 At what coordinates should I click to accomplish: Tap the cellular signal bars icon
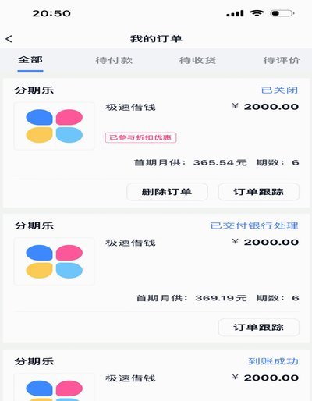point(235,13)
